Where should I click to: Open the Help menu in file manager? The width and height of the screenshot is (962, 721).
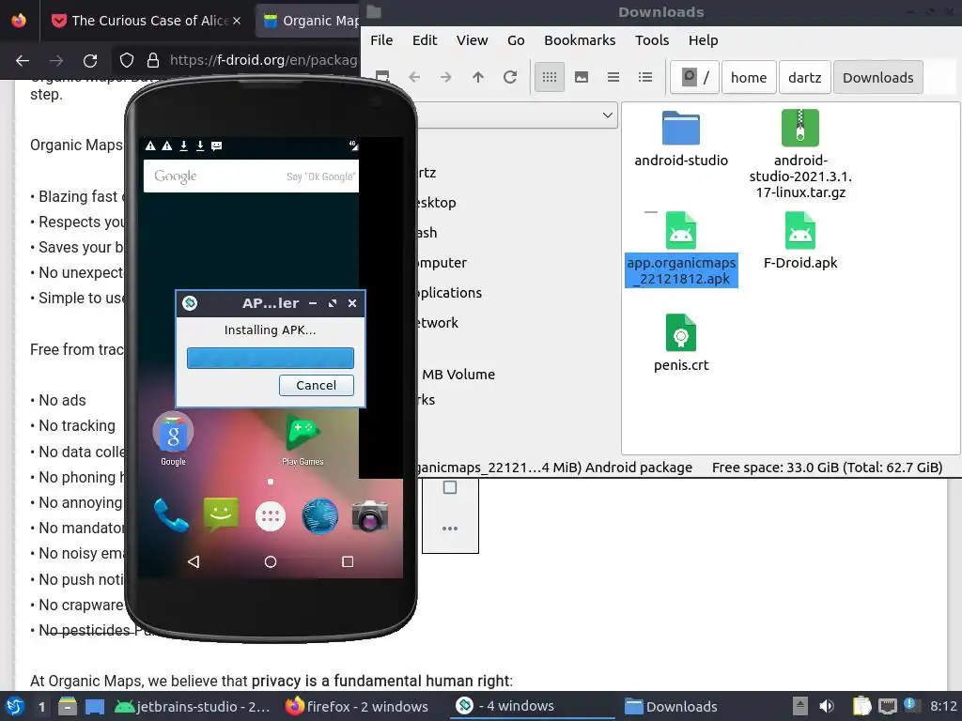point(703,40)
